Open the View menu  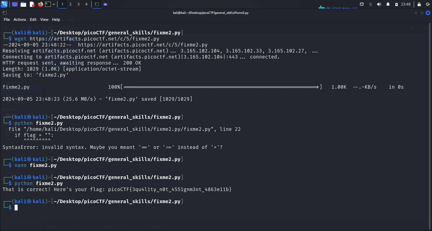(x=44, y=20)
